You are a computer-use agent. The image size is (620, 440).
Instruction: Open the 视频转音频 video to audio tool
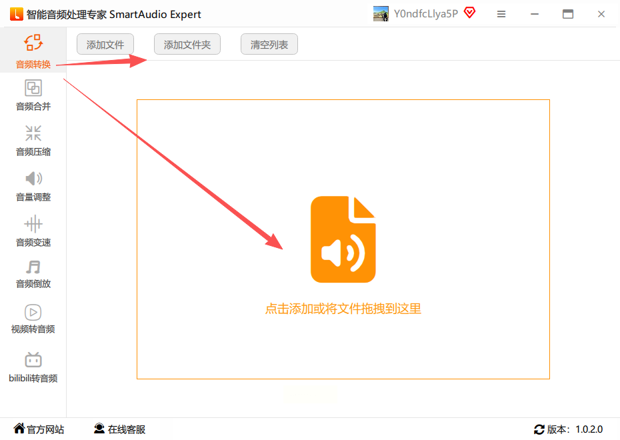(33, 312)
